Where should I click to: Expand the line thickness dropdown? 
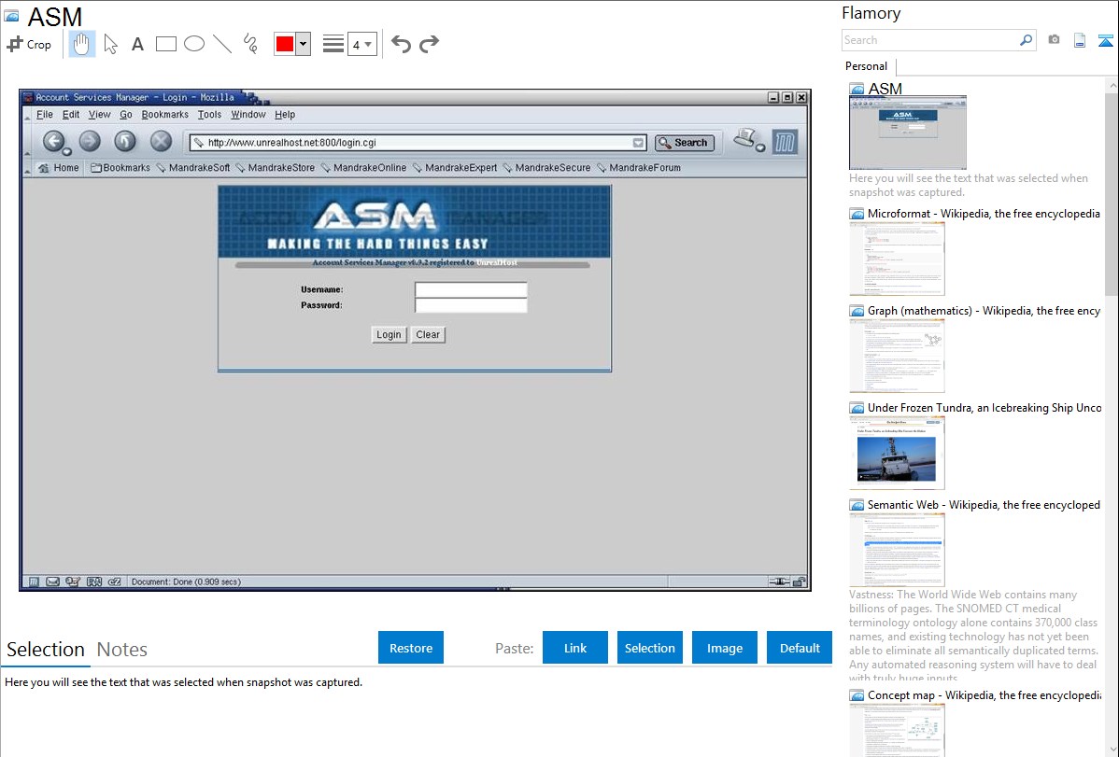pos(361,44)
